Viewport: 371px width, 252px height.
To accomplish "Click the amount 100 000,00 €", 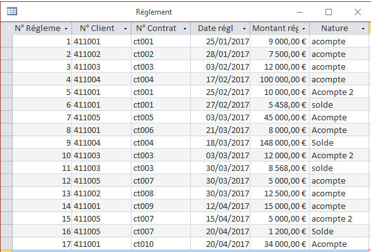I will [x=279, y=79].
